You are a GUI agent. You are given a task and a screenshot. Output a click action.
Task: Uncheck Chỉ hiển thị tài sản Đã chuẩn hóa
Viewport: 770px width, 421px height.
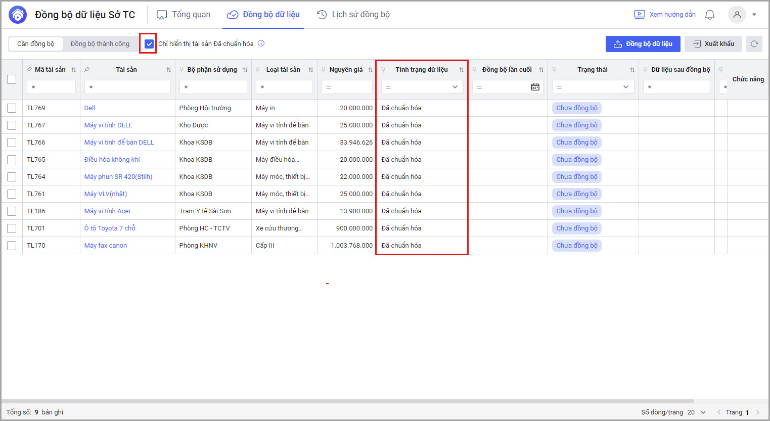click(x=149, y=44)
